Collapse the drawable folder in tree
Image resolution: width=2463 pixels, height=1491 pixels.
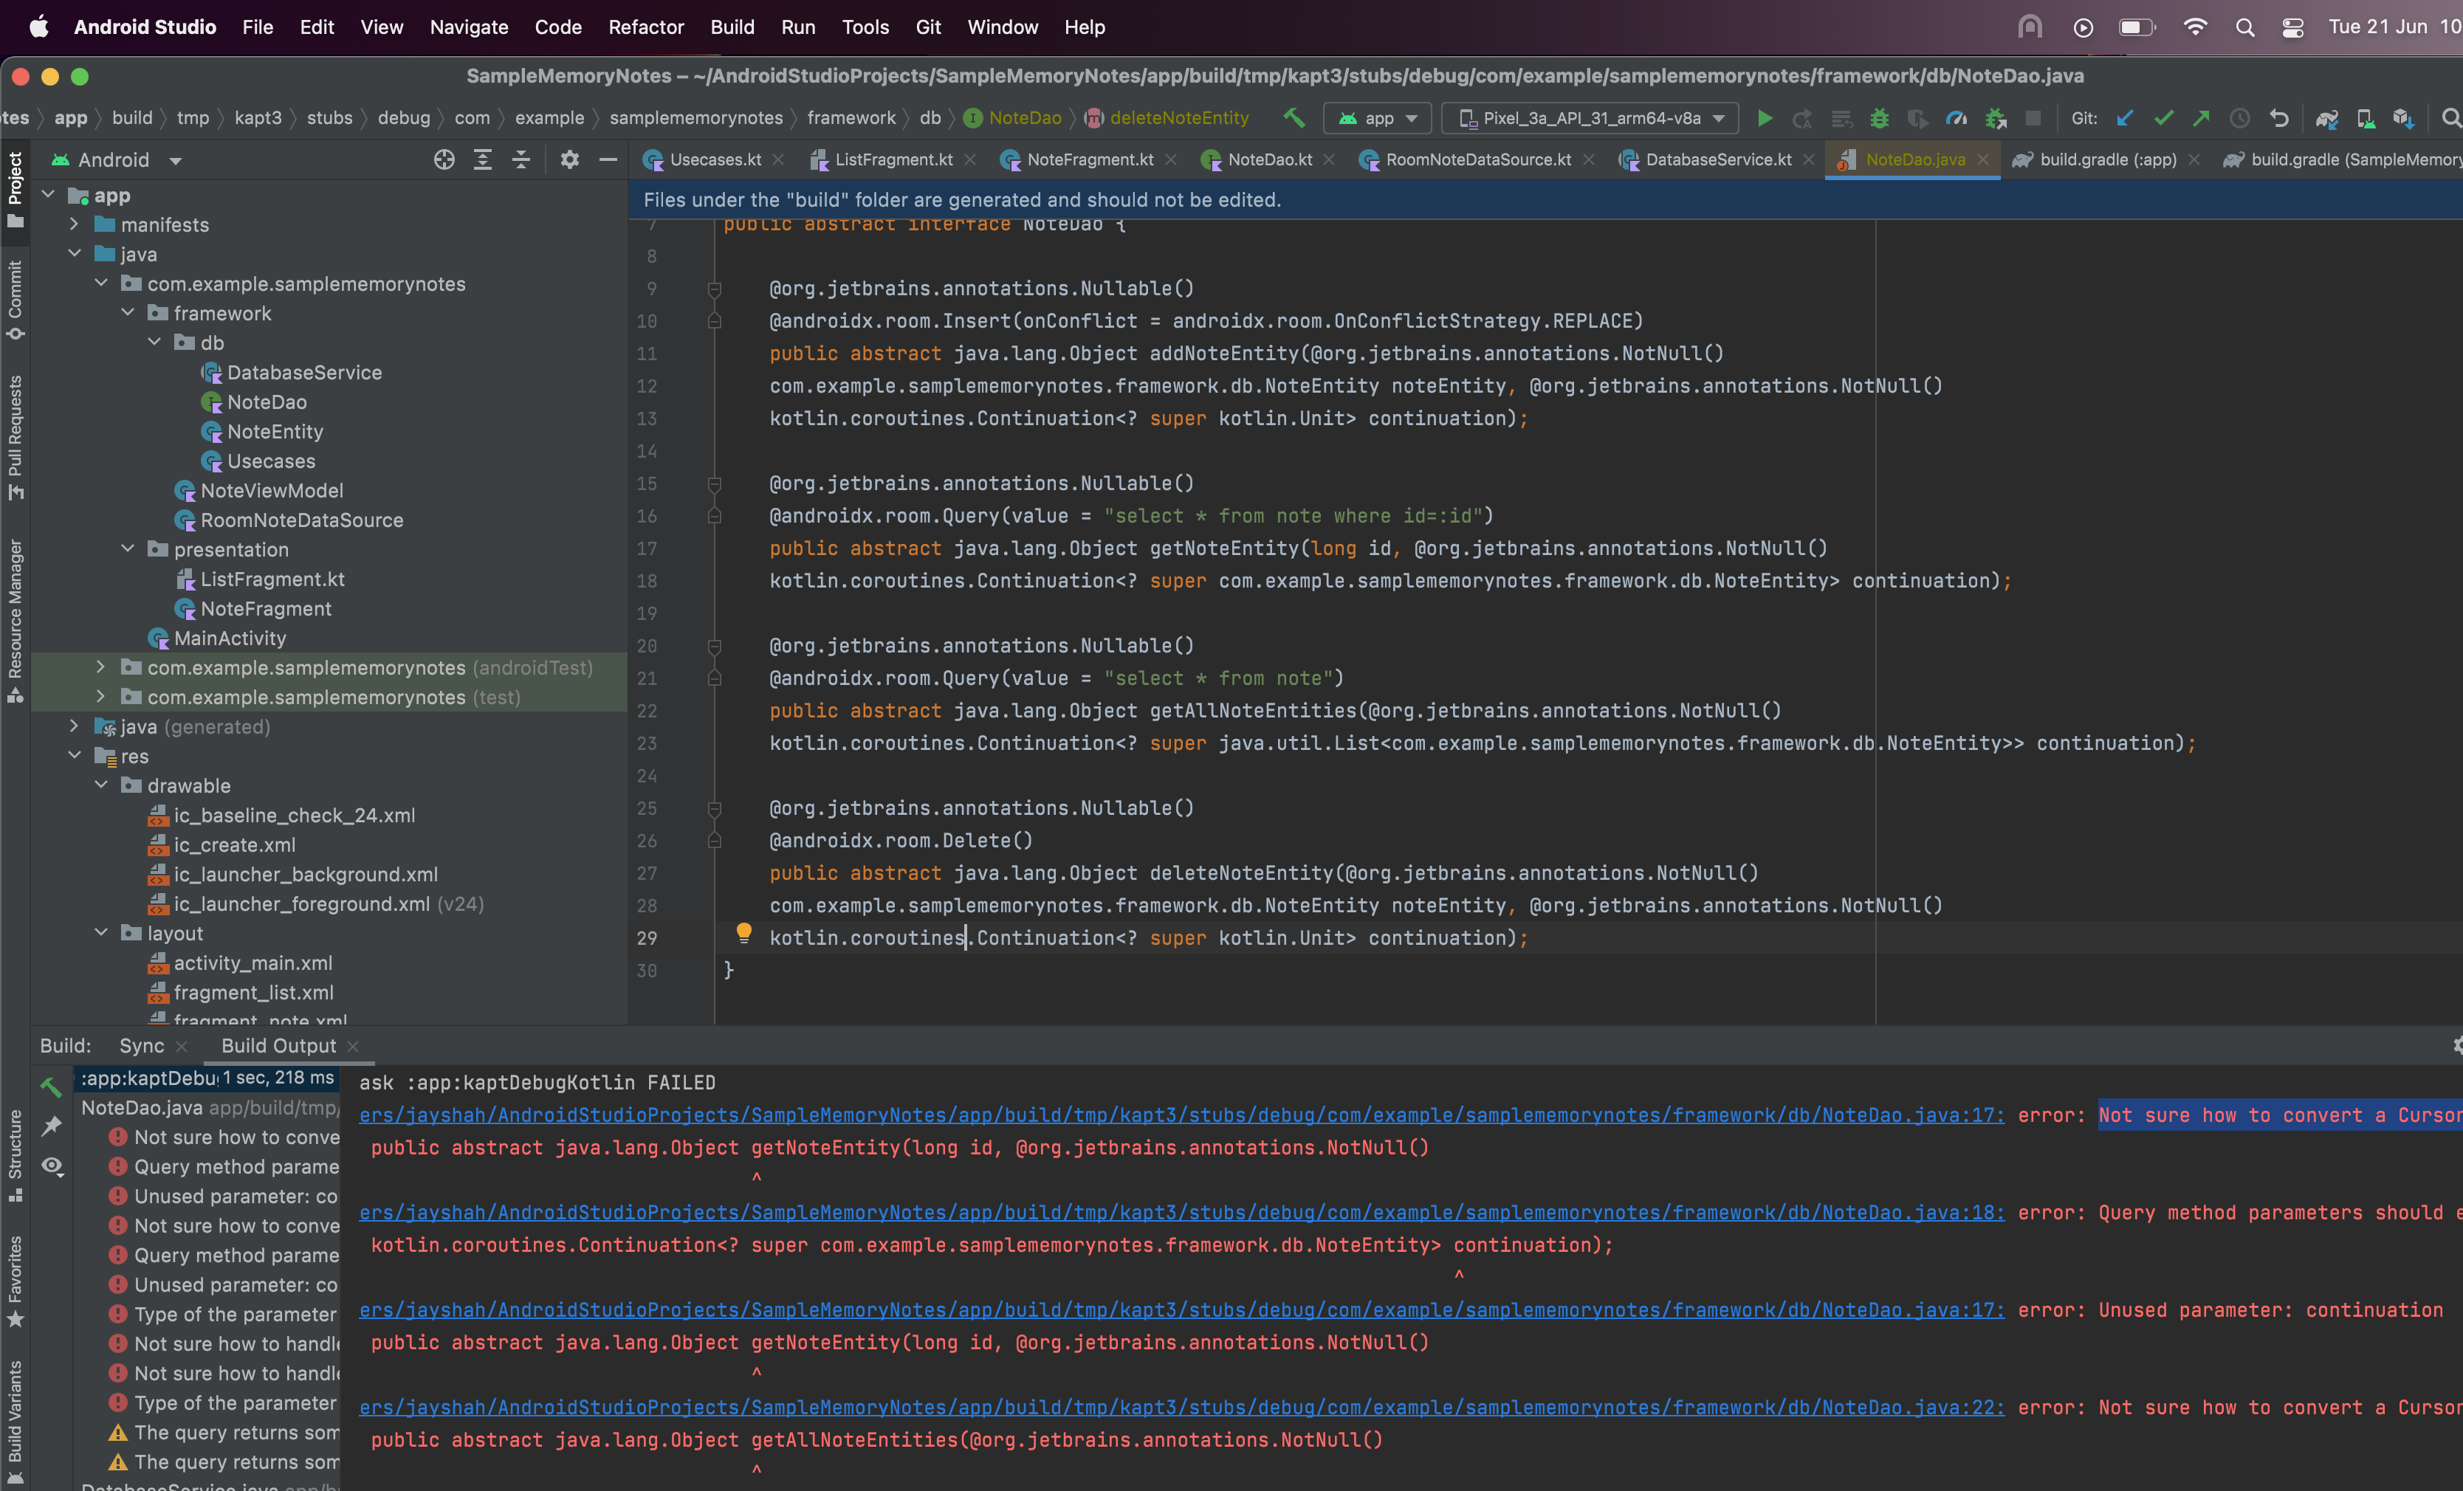(101, 785)
